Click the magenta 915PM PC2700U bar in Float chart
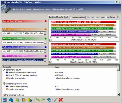Image resolution: width=122 pixels, height=103 pixels. point(71,57)
